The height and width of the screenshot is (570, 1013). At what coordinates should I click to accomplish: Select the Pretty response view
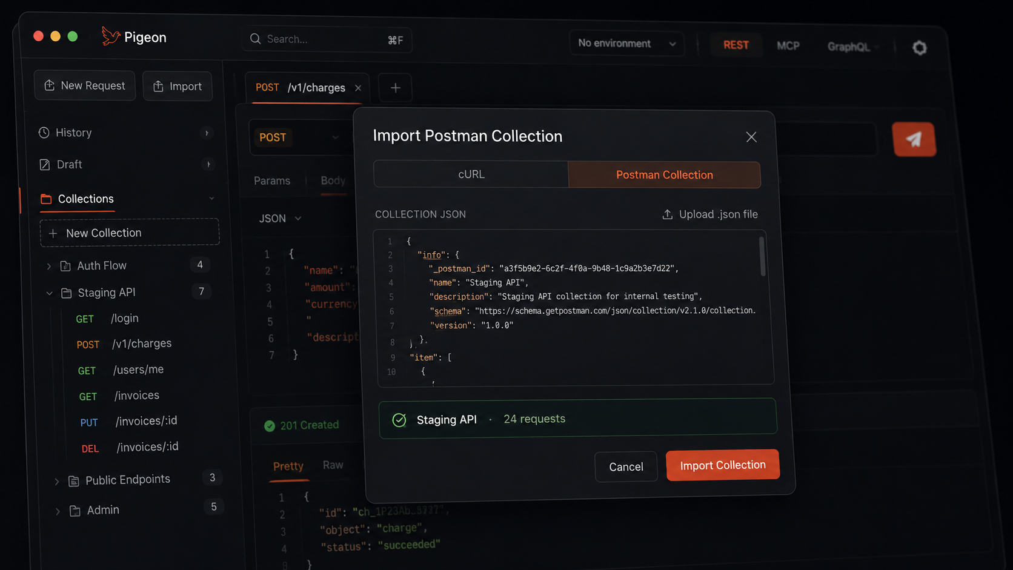point(288,466)
